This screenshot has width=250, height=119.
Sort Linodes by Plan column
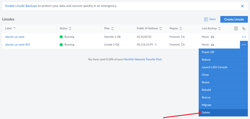tap(109, 28)
